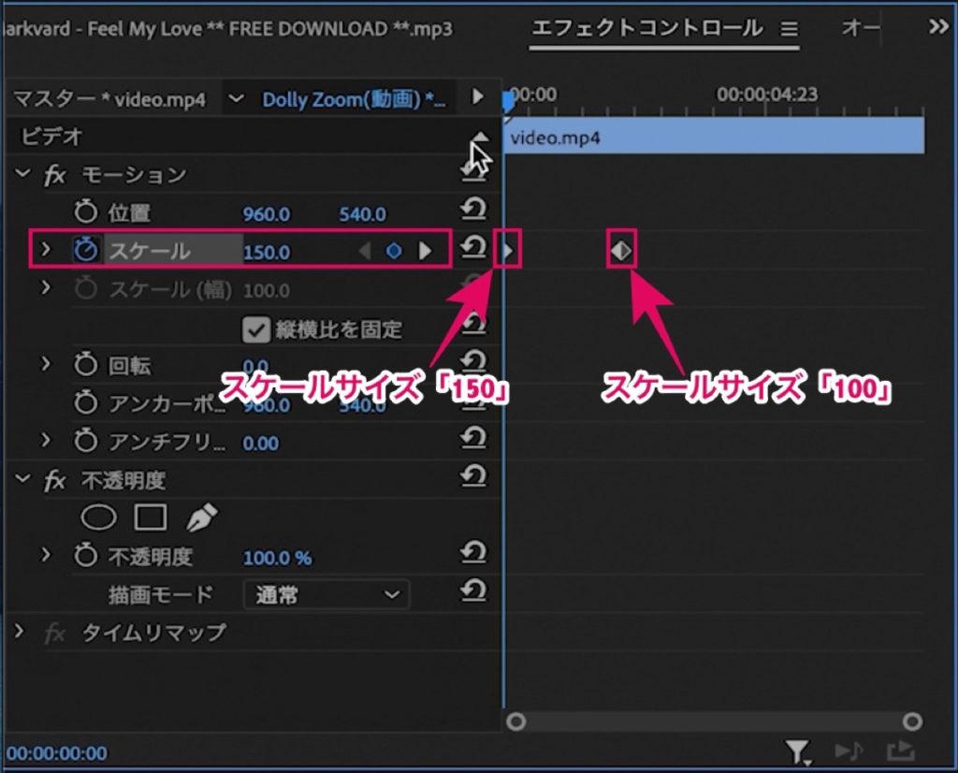This screenshot has width=958, height=773.
Task: Switch to the エフェクトコントロール tab
Action: [x=647, y=28]
